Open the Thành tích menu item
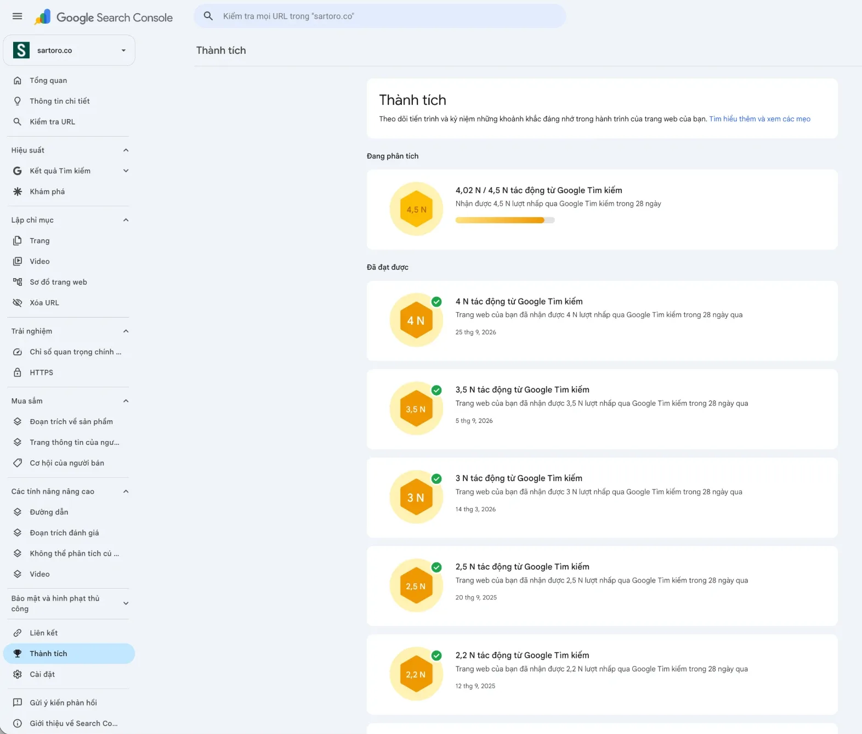Viewport: 862px width, 734px height. click(69, 654)
